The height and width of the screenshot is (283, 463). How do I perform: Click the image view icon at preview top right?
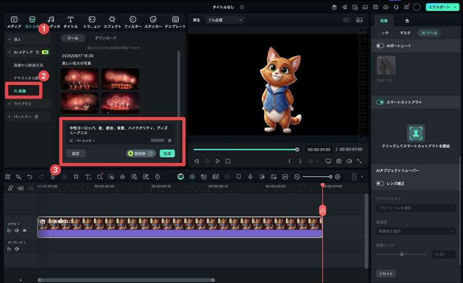coord(359,20)
